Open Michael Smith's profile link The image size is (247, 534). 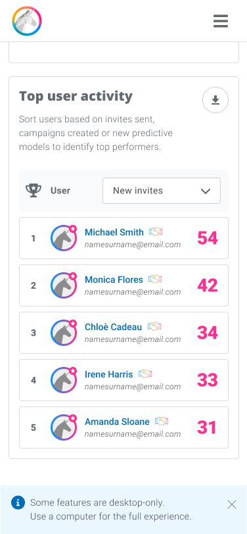tap(114, 232)
